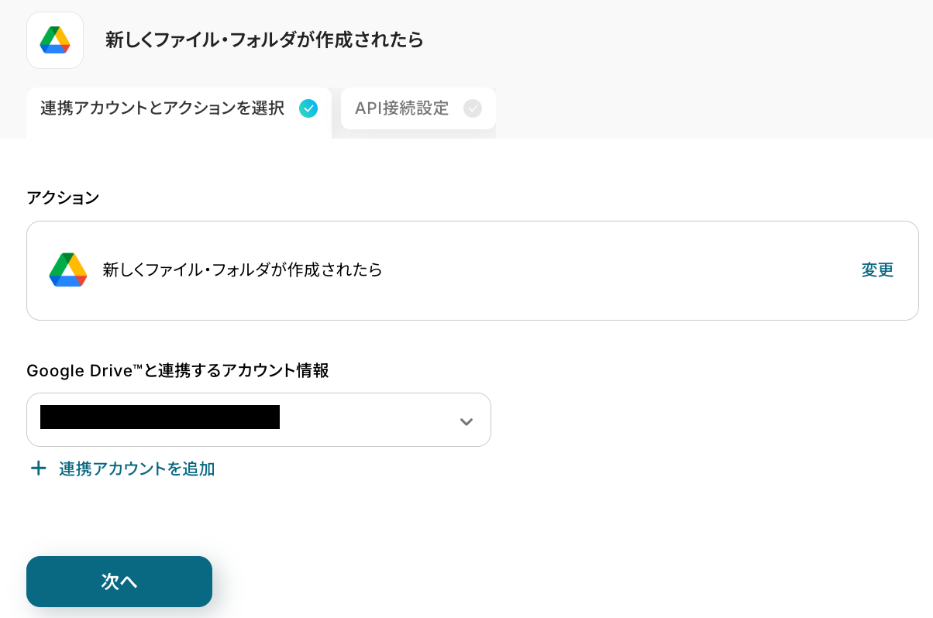Click the blacked-out account name in dropdown
933x618 pixels.
pyautogui.click(x=160, y=417)
